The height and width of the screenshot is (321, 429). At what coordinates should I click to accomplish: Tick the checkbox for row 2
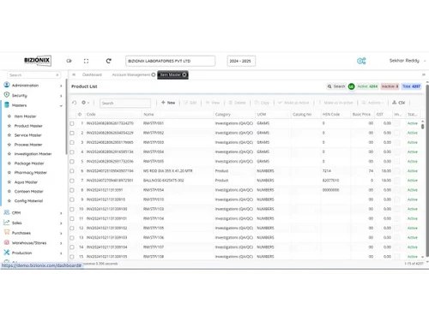[x=72, y=133]
